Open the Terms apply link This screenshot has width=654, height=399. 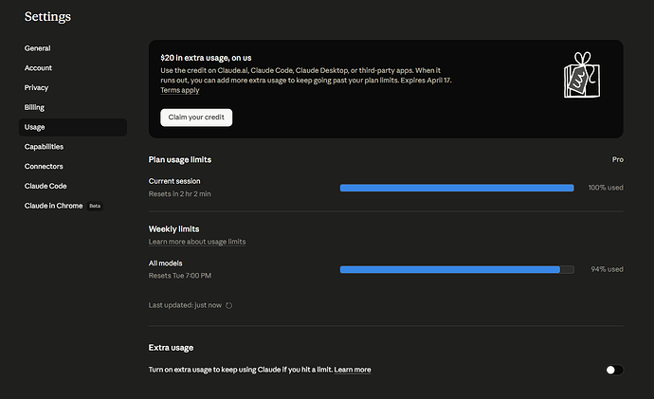coord(180,90)
